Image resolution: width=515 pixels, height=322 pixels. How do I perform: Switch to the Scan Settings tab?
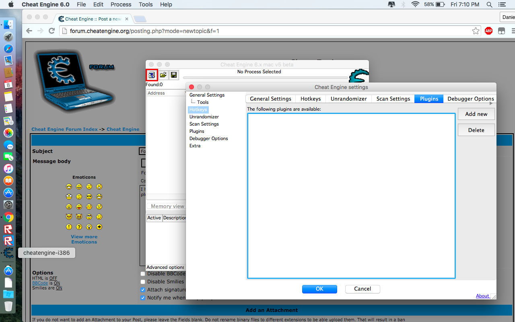(393, 99)
